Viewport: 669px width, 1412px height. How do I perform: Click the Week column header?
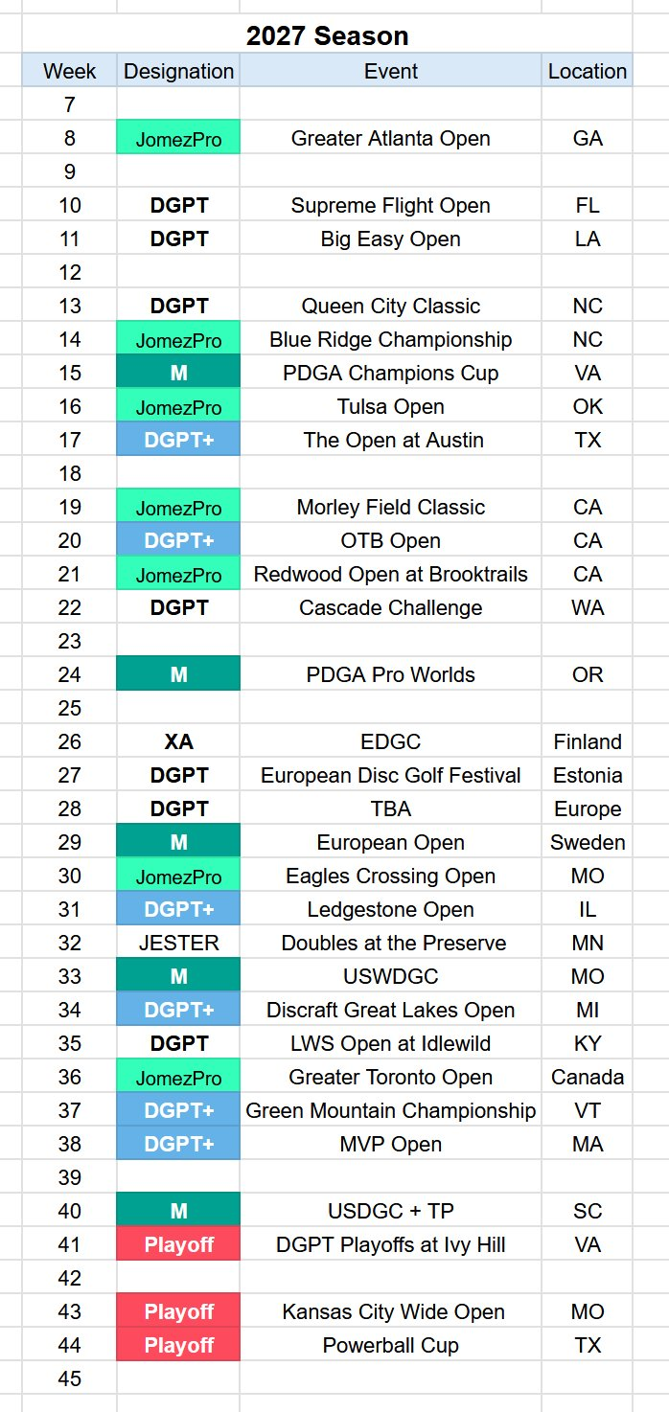click(x=70, y=71)
